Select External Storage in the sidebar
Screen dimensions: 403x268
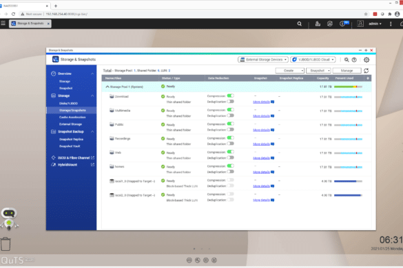point(70,124)
